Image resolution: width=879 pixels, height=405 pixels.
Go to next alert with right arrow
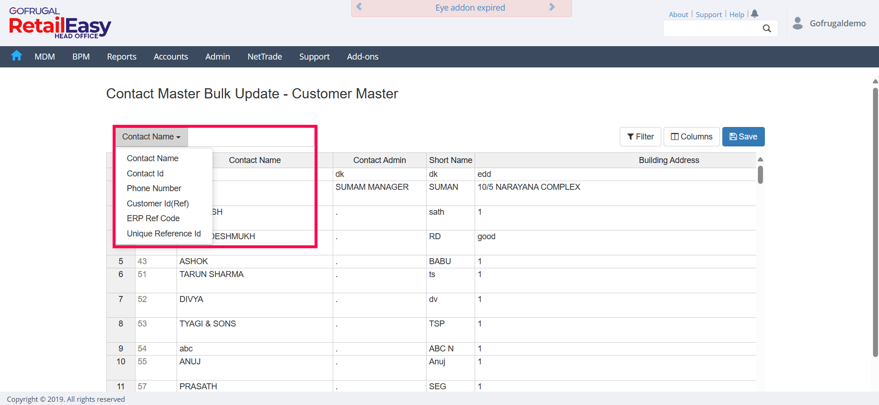coord(552,7)
